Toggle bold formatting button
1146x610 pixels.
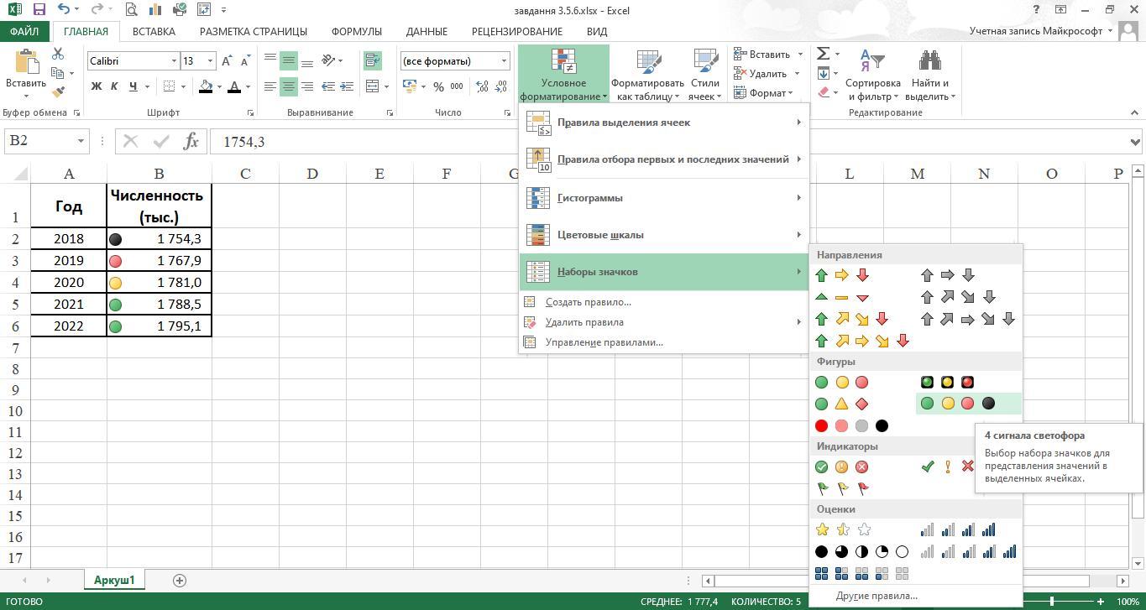pyautogui.click(x=97, y=86)
